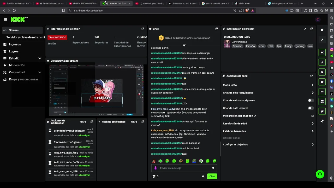The height and width of the screenshot is (188, 334).
Task: Open the emoji picker in chat input
Action: (213, 168)
